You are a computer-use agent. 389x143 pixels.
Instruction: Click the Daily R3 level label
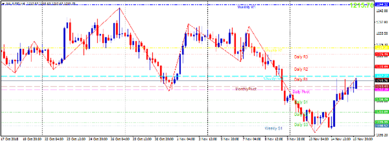[301, 57]
